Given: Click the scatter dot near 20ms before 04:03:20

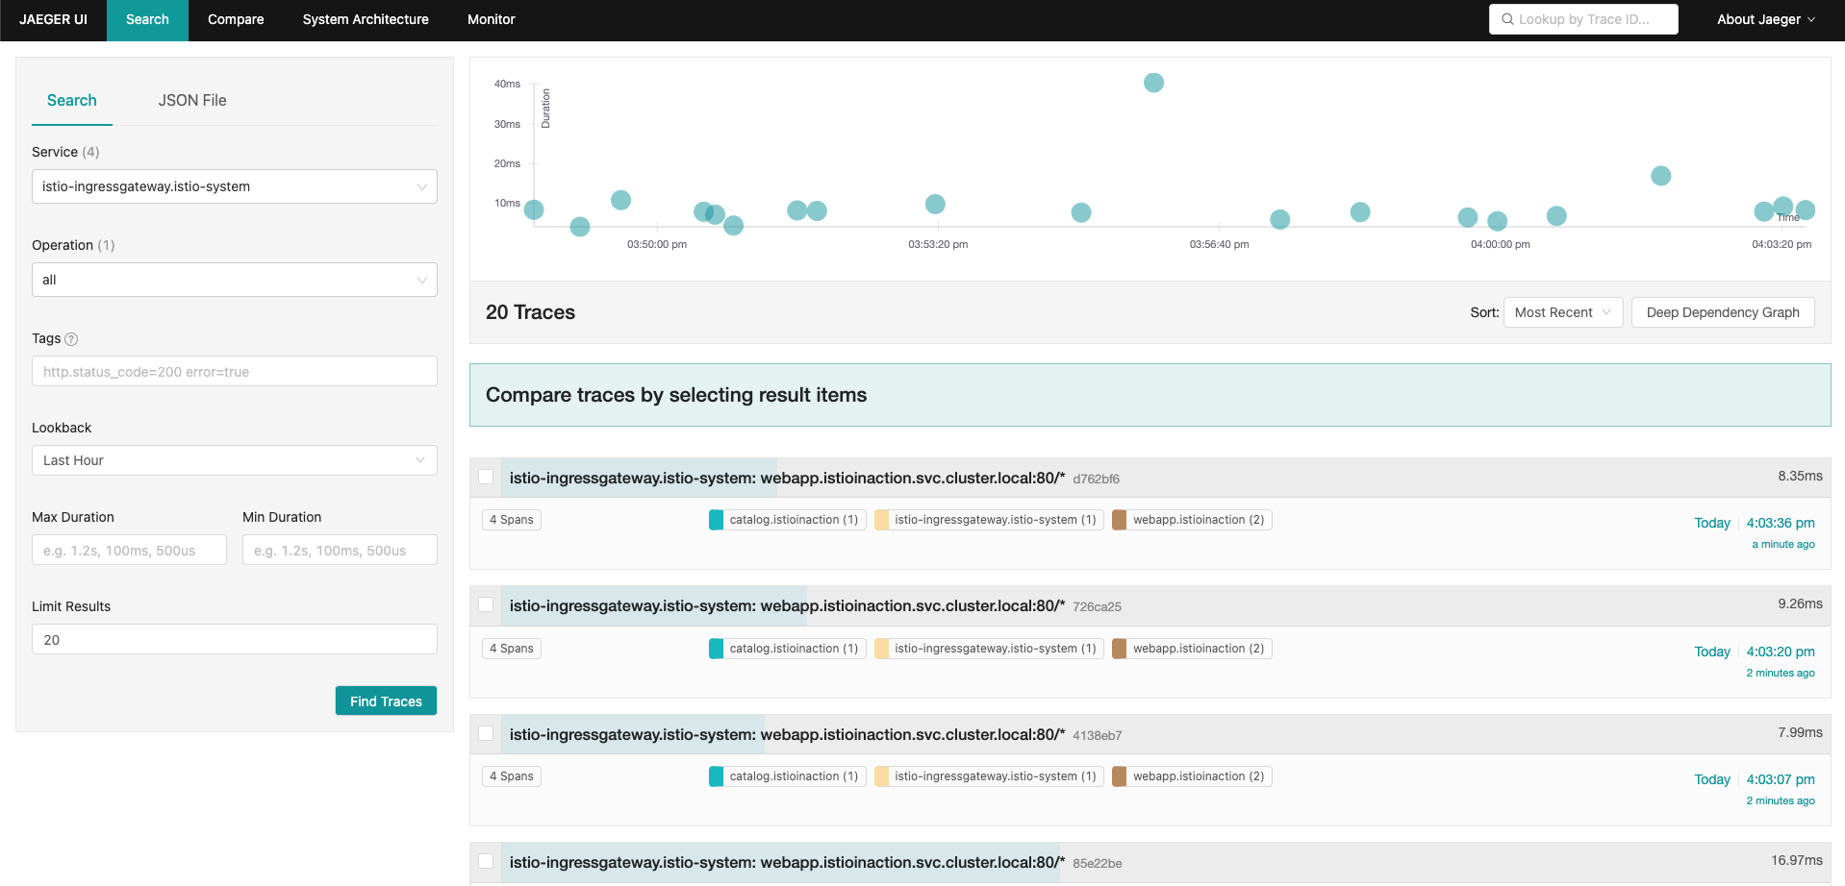Looking at the screenshot, I should click(x=1660, y=176).
